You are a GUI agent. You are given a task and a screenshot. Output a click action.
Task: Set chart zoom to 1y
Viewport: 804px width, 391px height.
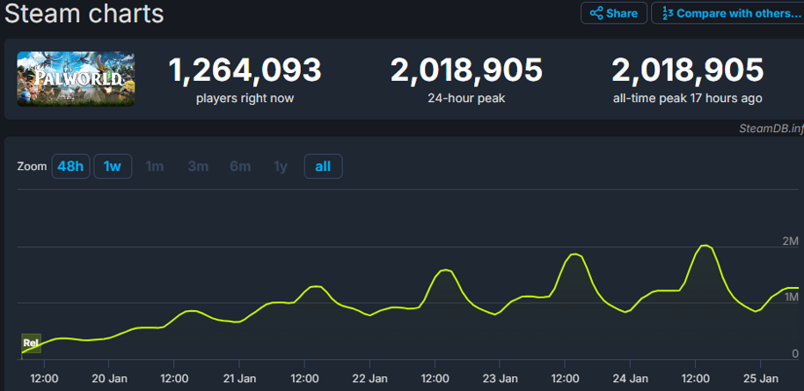(281, 166)
